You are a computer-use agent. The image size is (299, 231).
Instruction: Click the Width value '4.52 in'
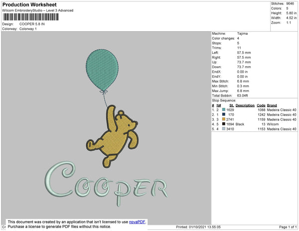coord(292,18)
